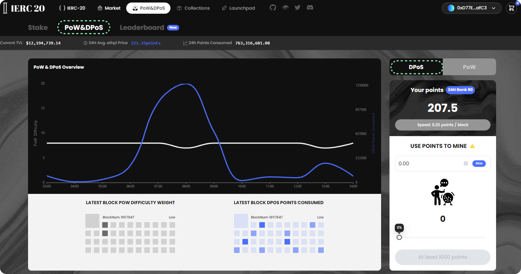Clear the points input with X icon
The height and width of the screenshot is (274, 521).
[466, 163]
